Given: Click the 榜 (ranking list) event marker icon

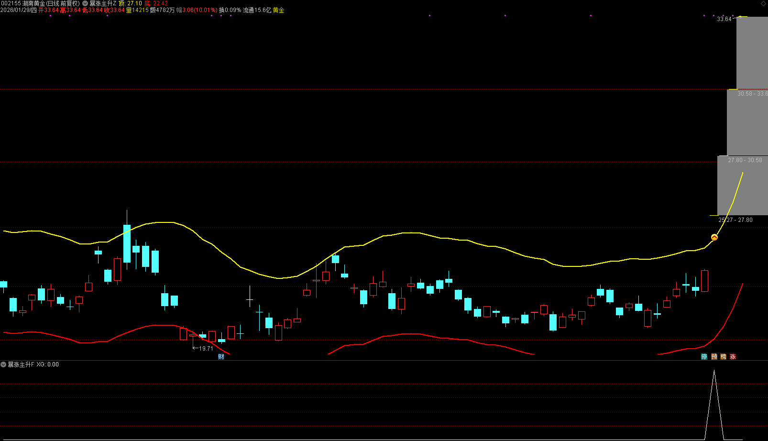Looking at the screenshot, I should point(723,357).
